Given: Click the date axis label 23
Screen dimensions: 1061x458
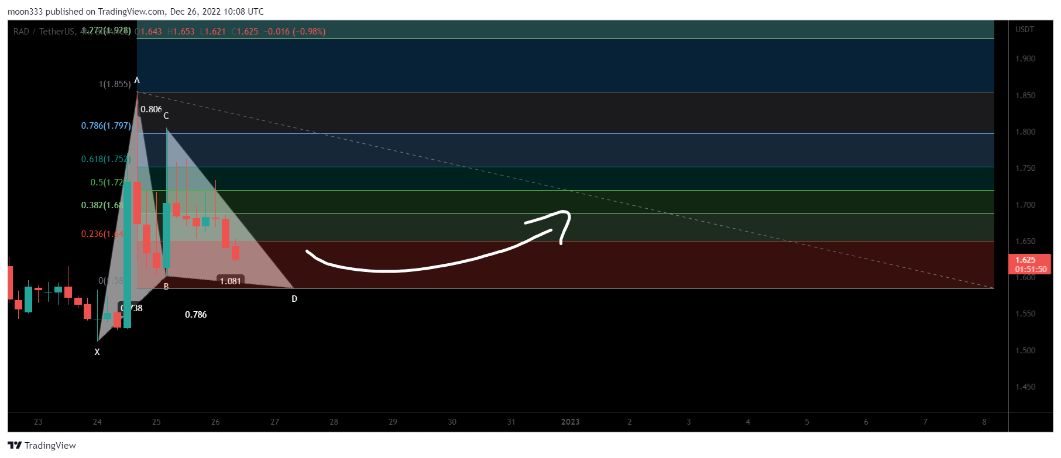Looking at the screenshot, I should [38, 422].
